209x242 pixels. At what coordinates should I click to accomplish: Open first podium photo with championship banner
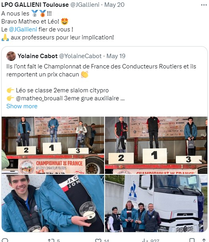pyautogui.click(x=53, y=145)
